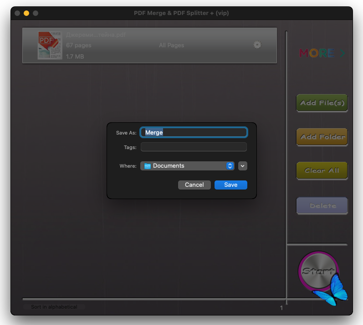This screenshot has height=325, width=363.
Task: Click the Clear All button
Action: [x=322, y=170]
